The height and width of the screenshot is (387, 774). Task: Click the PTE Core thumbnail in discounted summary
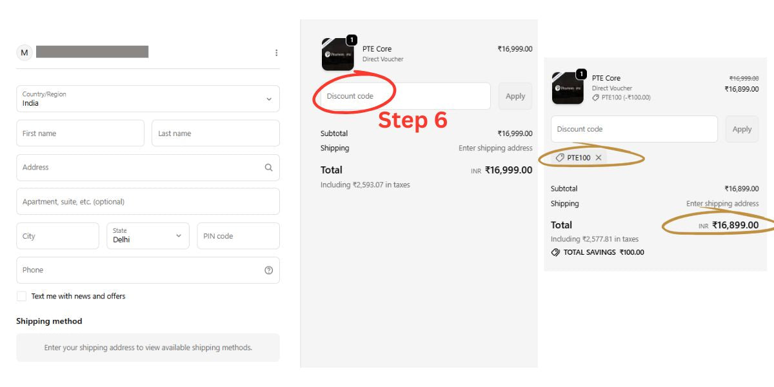coord(568,88)
